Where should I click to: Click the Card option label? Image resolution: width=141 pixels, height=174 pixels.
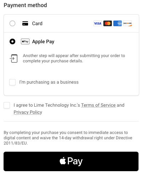tap(37, 23)
